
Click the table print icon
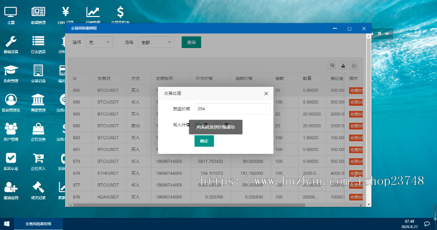pos(353,66)
